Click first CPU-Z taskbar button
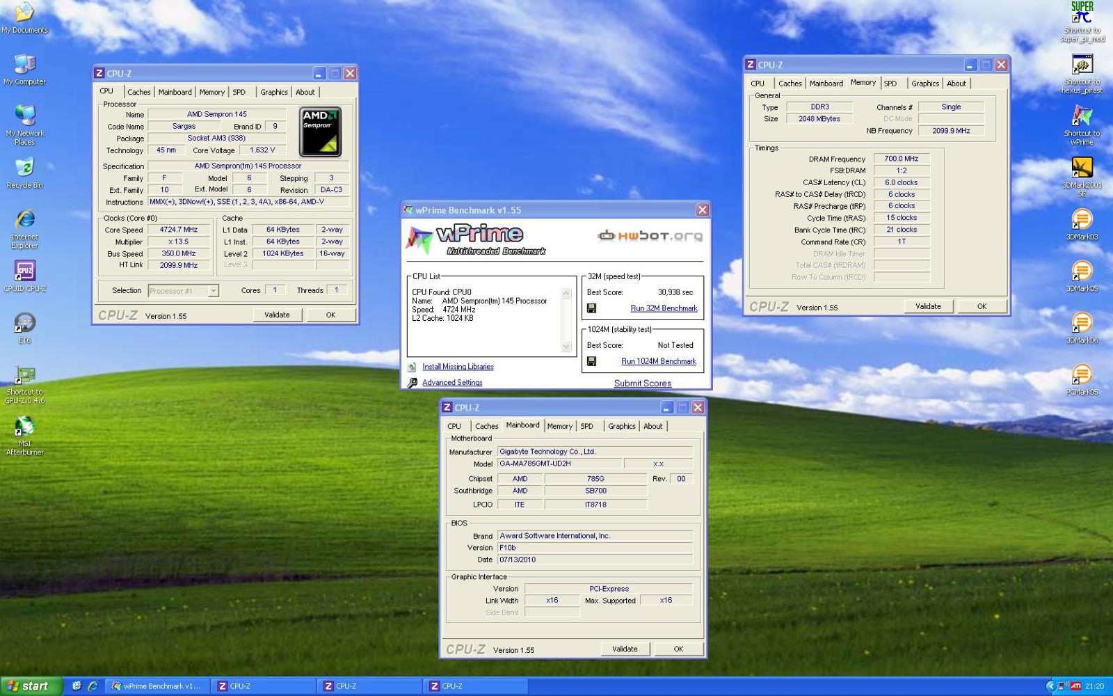This screenshot has height=696, width=1113. tap(263, 686)
